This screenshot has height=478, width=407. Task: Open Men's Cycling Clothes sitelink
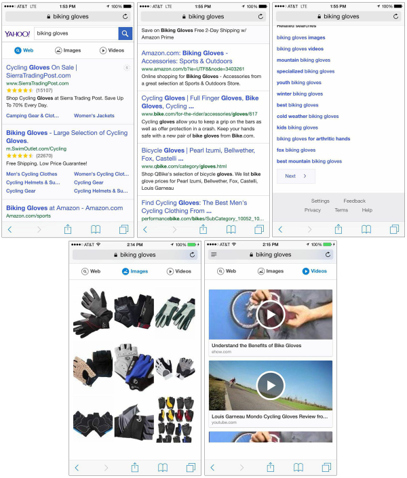pyautogui.click(x=31, y=174)
